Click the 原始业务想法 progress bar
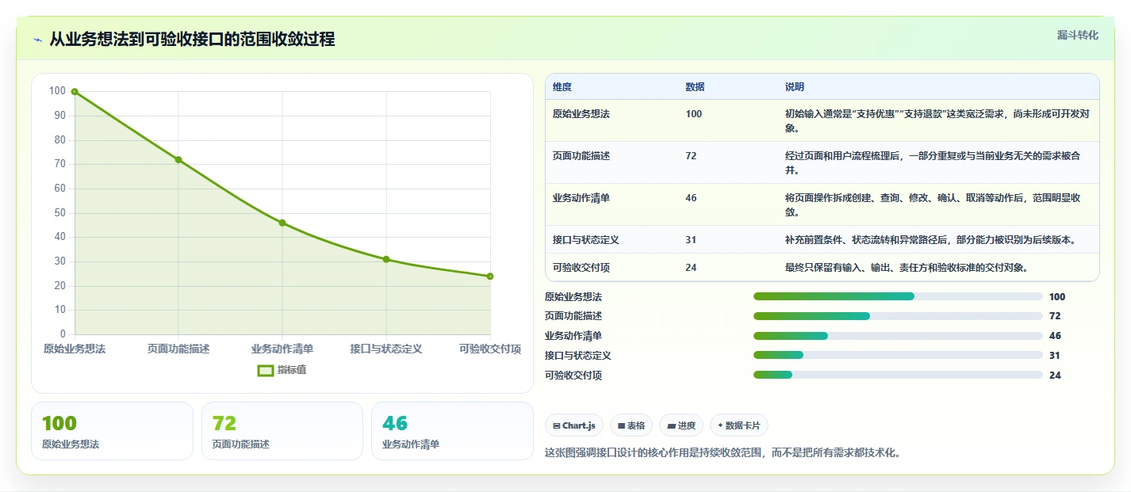 [898, 296]
